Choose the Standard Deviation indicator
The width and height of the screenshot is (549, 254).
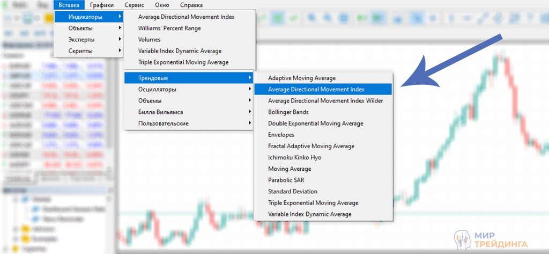click(x=293, y=191)
